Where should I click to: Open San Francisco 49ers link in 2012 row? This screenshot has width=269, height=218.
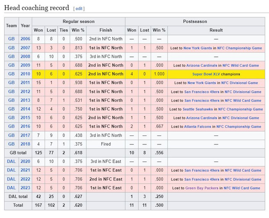pyautogui.click(x=202, y=92)
